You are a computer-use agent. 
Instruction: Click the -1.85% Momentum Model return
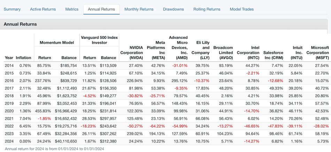pos(45,119)
